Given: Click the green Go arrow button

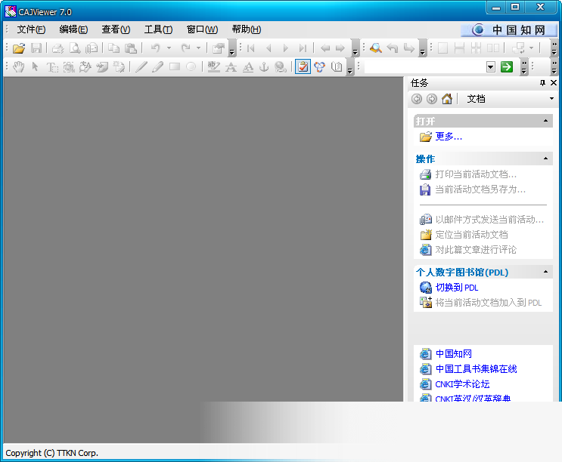Looking at the screenshot, I should [507, 67].
